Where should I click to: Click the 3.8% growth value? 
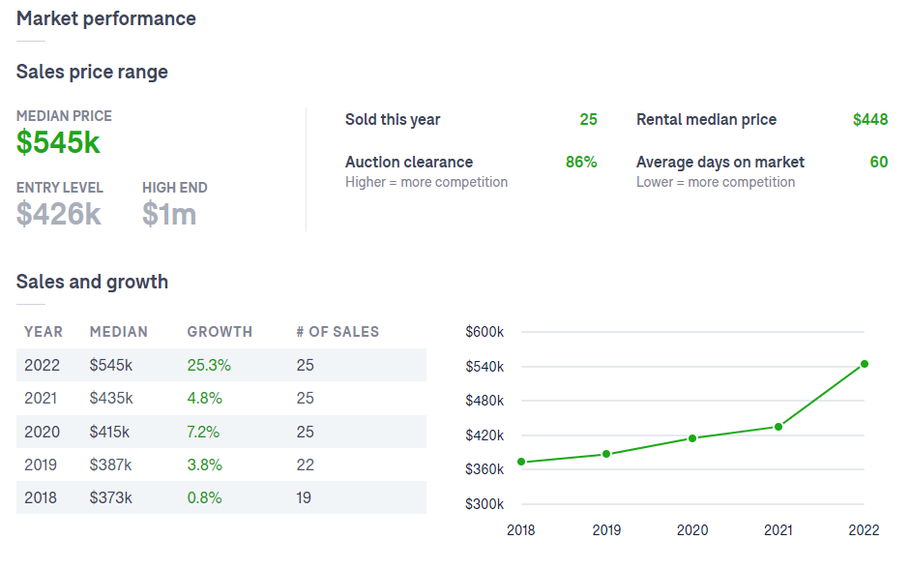[x=205, y=465]
